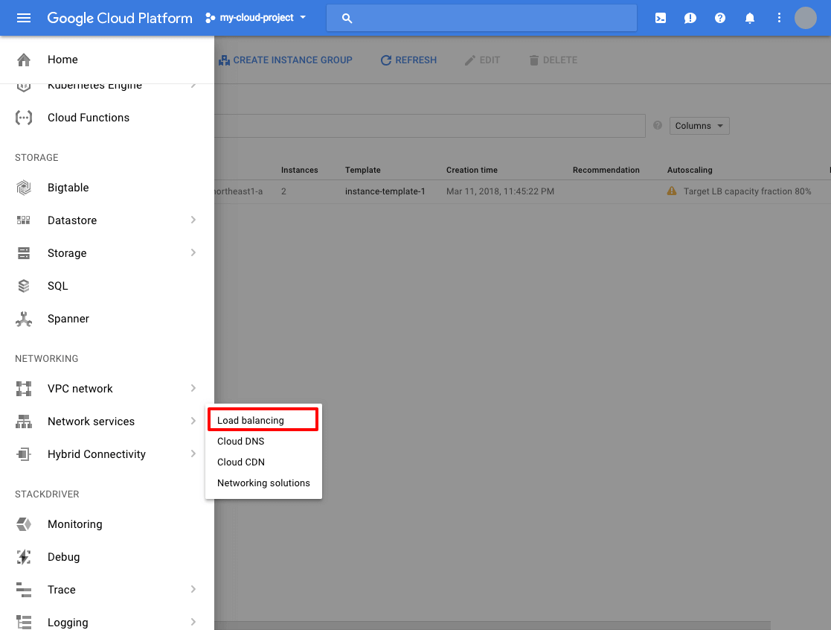Click the Storage icon
Screen dimensions: 831x630
[x=24, y=253]
